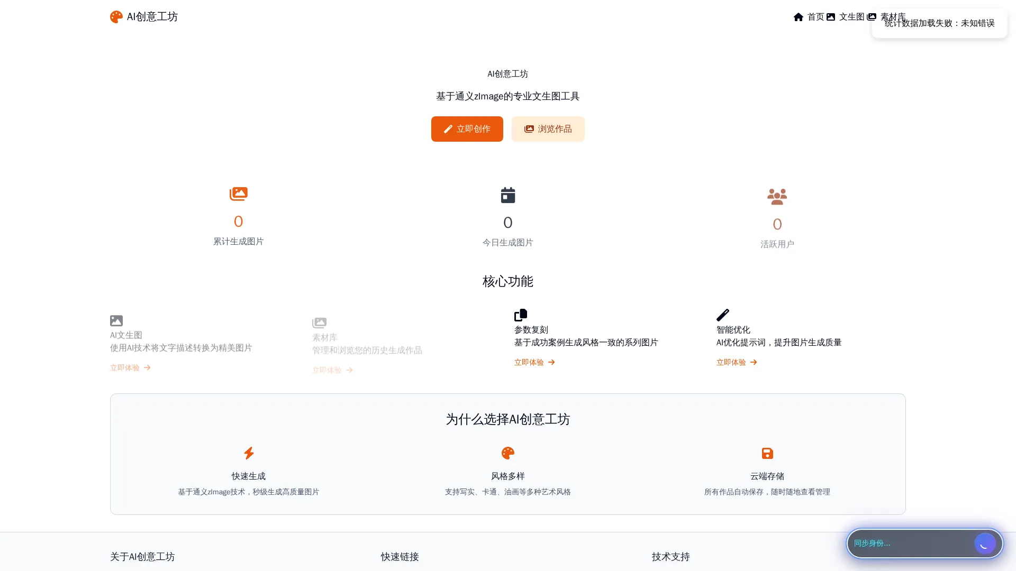Screen dimensions: 1016x571
Task: Click the lightning icon above 快速生成
Action: [x=248, y=453]
